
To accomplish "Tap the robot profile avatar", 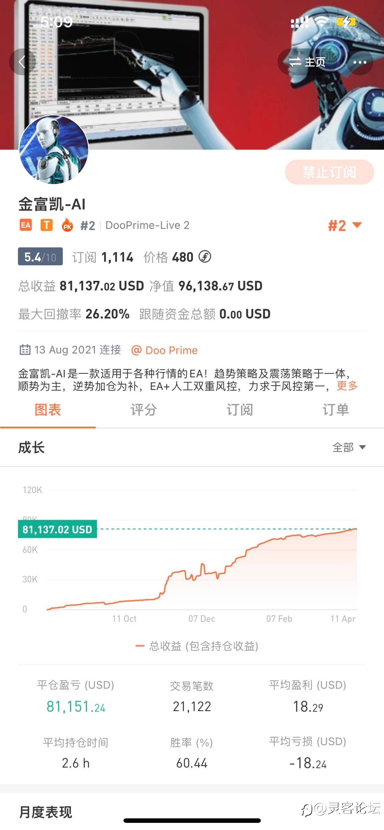I will point(53,150).
